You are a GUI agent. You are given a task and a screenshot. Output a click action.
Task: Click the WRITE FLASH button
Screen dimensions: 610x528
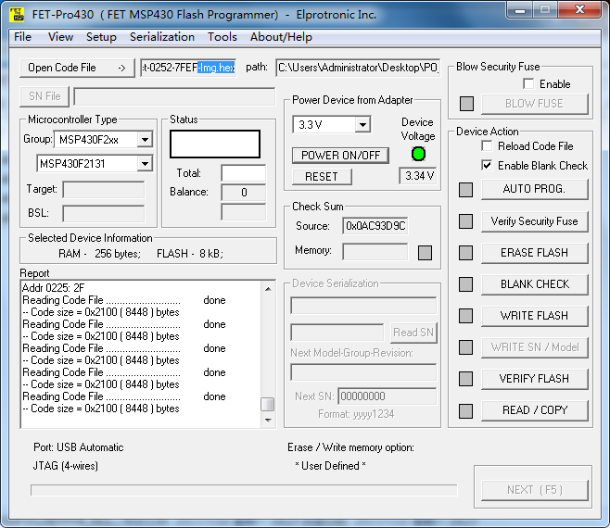click(534, 316)
